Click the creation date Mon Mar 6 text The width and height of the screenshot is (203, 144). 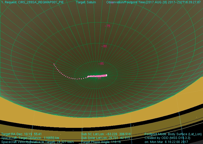166,142
